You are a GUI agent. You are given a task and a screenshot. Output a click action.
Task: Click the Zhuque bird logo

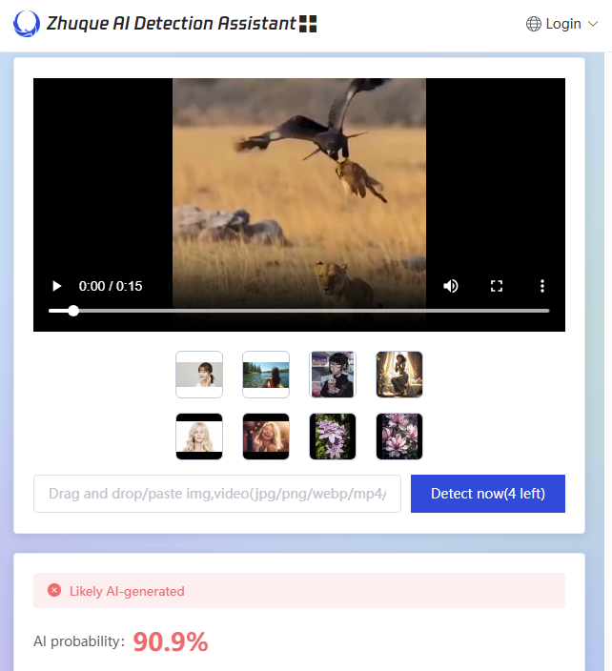27,24
